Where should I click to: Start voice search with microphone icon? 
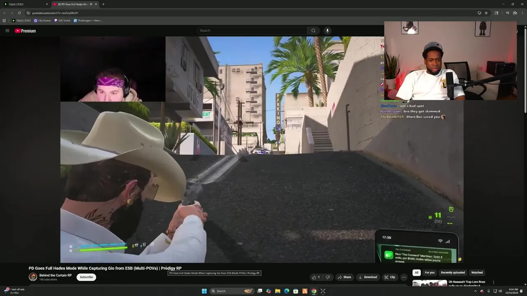coord(328,30)
